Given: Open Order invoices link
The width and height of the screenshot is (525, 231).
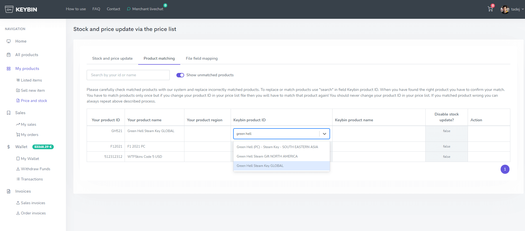Looking at the screenshot, I should pos(33,213).
